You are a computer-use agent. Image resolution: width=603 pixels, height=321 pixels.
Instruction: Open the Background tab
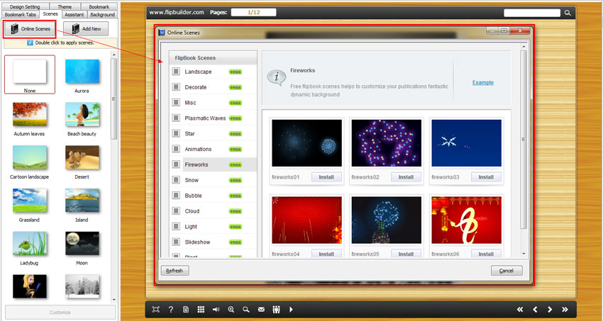102,14
